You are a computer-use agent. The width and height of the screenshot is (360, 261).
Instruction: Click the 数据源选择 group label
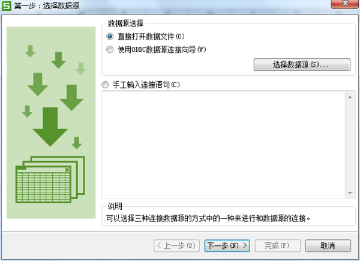click(x=125, y=23)
